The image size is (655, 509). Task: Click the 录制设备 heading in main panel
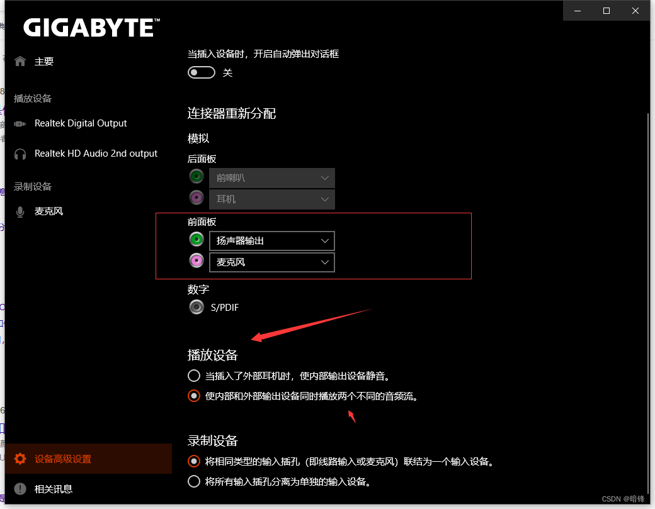pyautogui.click(x=212, y=440)
